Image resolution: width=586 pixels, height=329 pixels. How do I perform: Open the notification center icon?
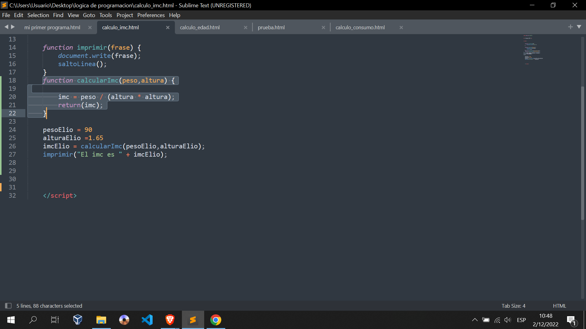[572, 320]
